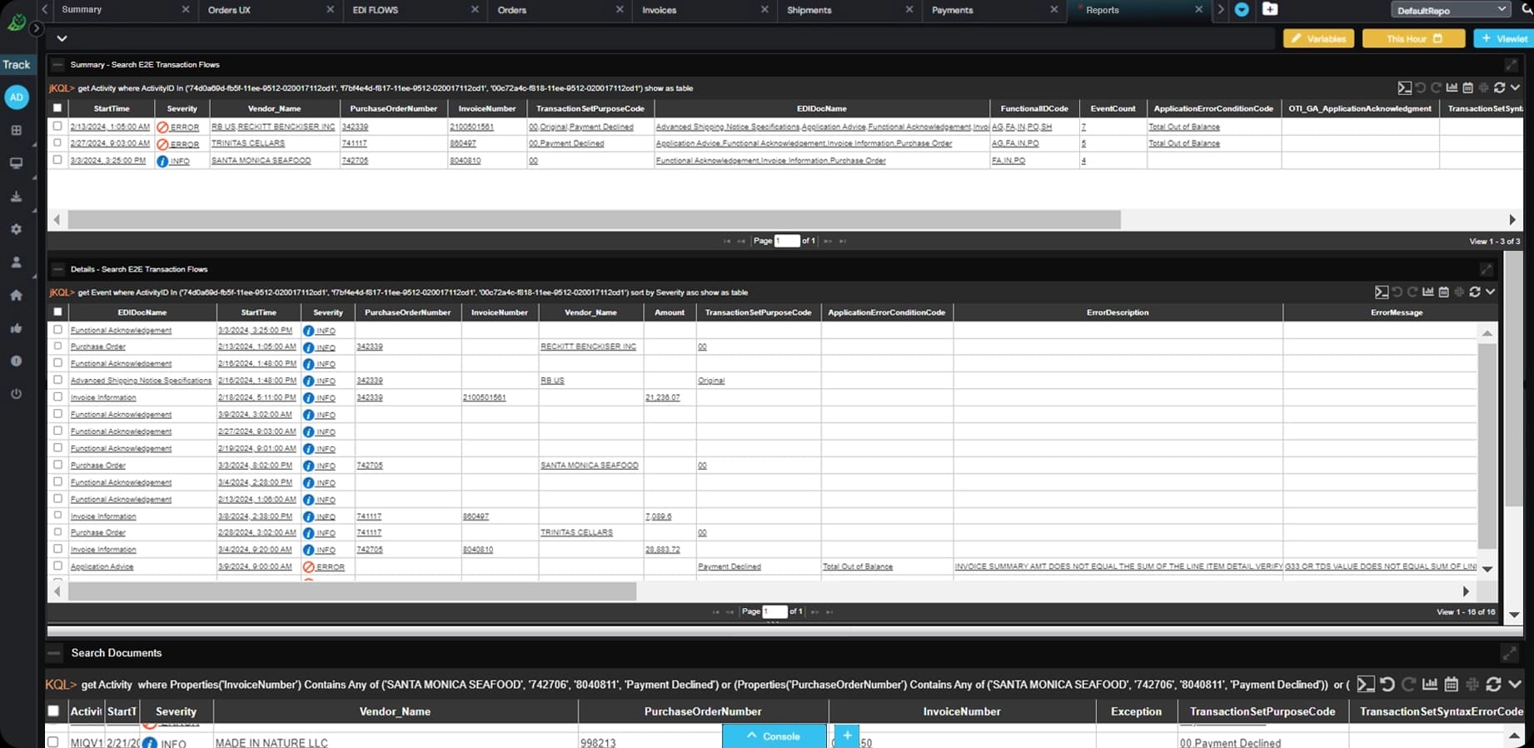Click the alert exclamation icon in sidebar
Image resolution: width=1534 pixels, height=748 pixels.
point(16,361)
